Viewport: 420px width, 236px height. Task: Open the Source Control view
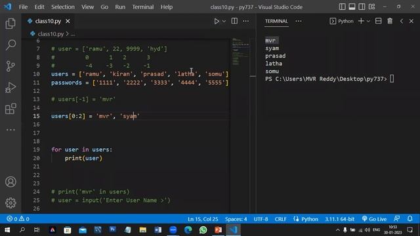tap(10, 66)
